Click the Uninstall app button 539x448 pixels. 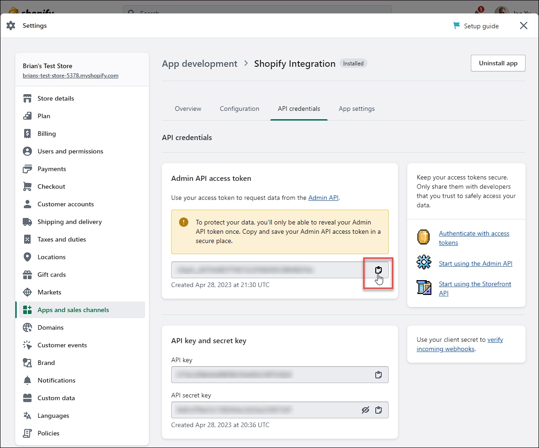click(498, 63)
